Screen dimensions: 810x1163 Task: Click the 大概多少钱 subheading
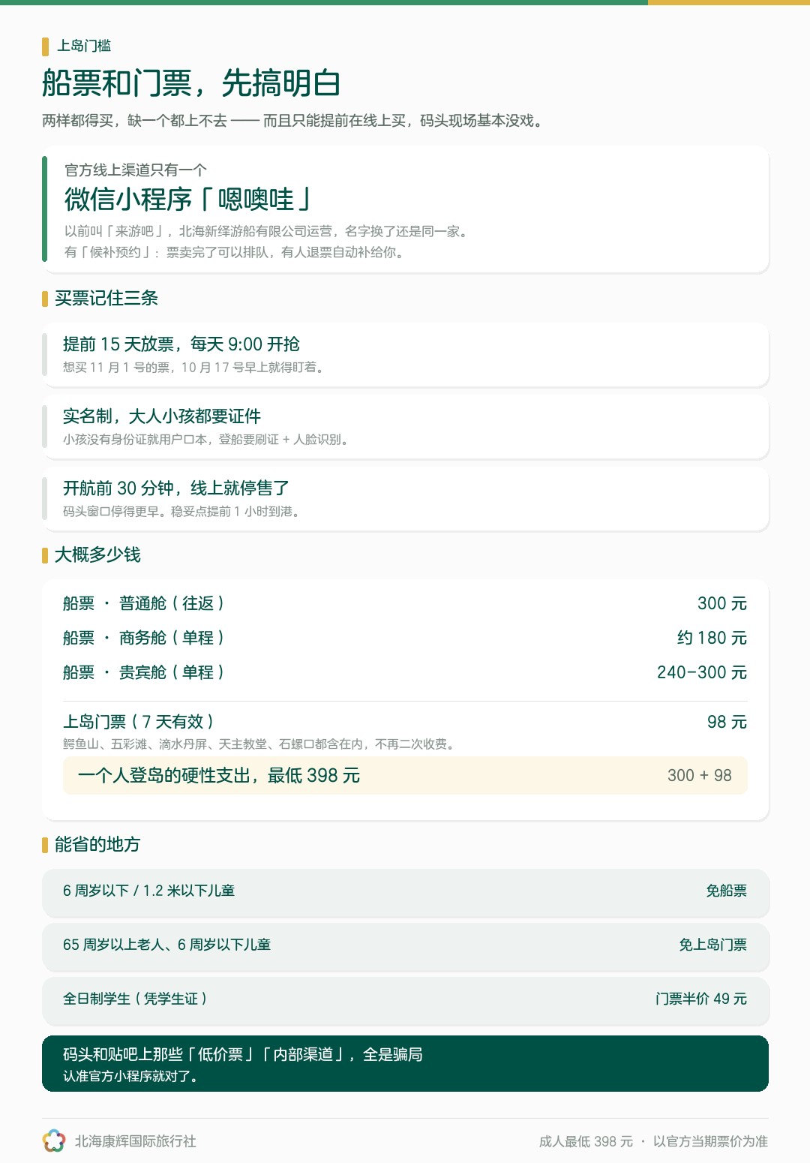coord(97,554)
